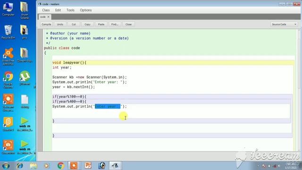Open Chrome from the taskbar
302x170 pixels.
point(61,166)
